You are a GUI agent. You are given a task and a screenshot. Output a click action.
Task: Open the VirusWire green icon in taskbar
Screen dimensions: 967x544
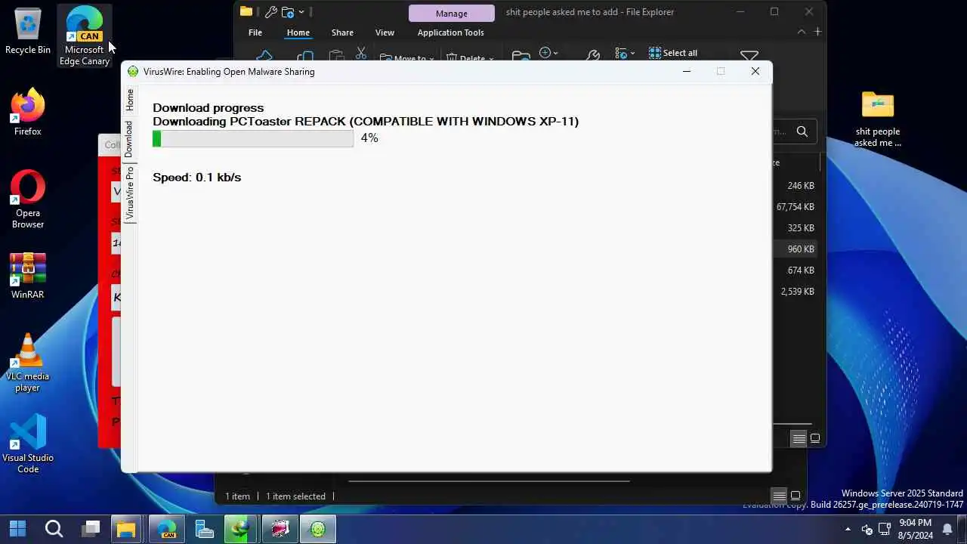[318, 528]
